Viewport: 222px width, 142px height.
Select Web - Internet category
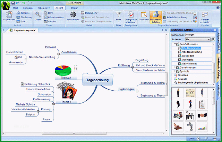click(x=189, y=63)
